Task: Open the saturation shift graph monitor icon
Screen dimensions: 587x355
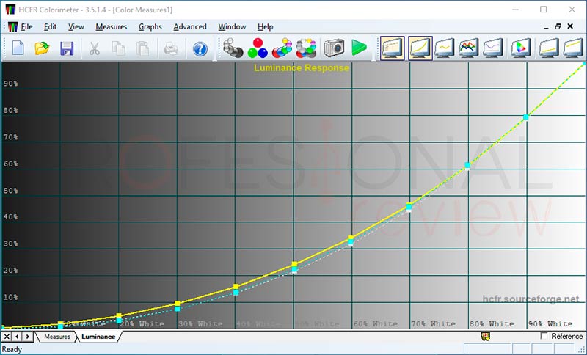Action: [x=549, y=48]
